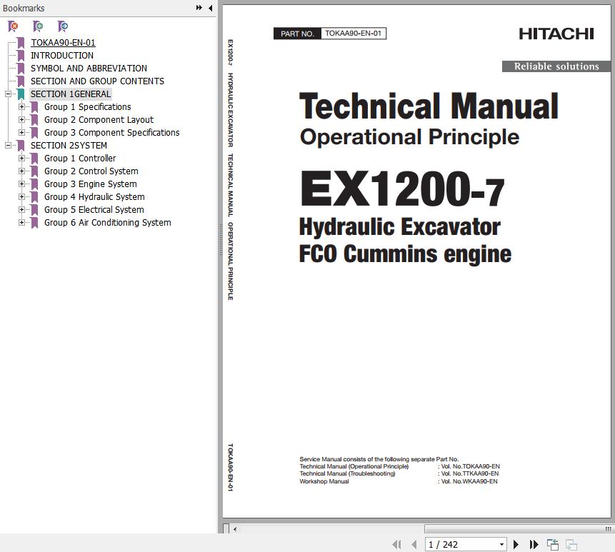The image size is (615, 552).
Task: Expand Group 1 Controller node
Action: pyautogui.click(x=21, y=159)
